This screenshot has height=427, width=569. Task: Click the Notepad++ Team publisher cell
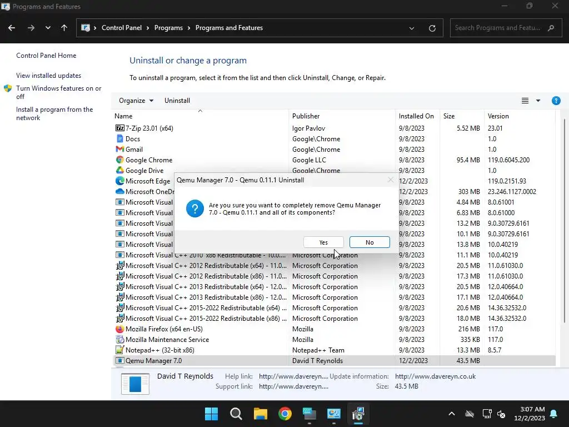tap(318, 350)
